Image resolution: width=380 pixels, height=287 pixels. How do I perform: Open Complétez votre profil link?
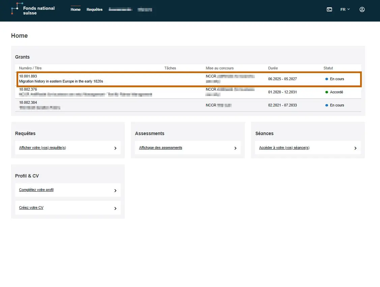36,190
